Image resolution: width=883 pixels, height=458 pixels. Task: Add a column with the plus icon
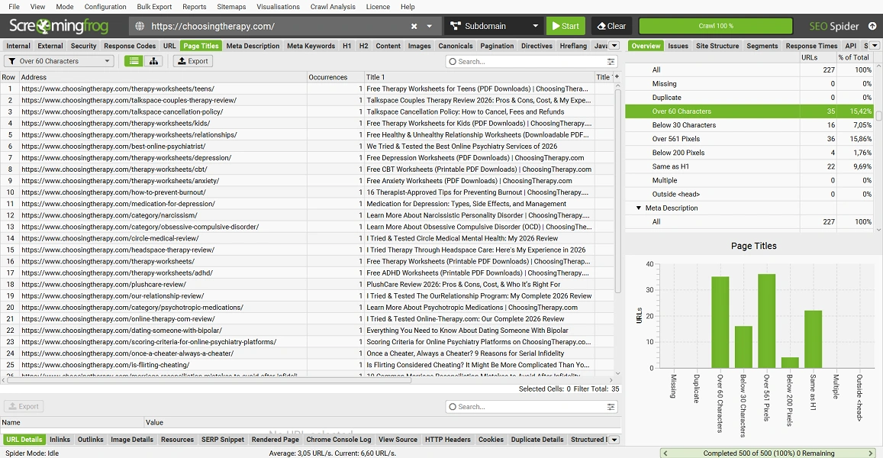tap(617, 76)
